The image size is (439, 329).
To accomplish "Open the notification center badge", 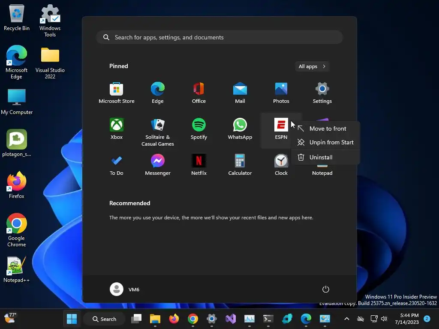I will [x=427, y=319].
